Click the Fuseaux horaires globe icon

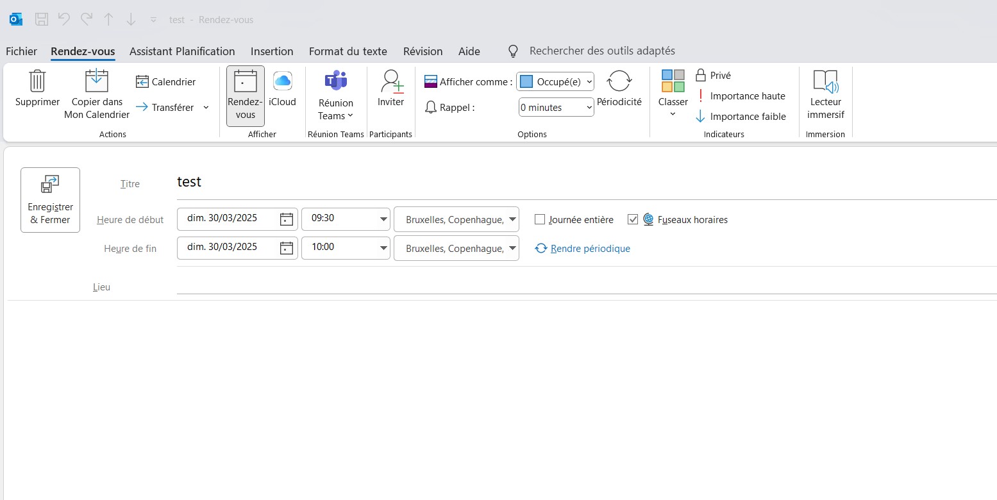pyautogui.click(x=648, y=219)
